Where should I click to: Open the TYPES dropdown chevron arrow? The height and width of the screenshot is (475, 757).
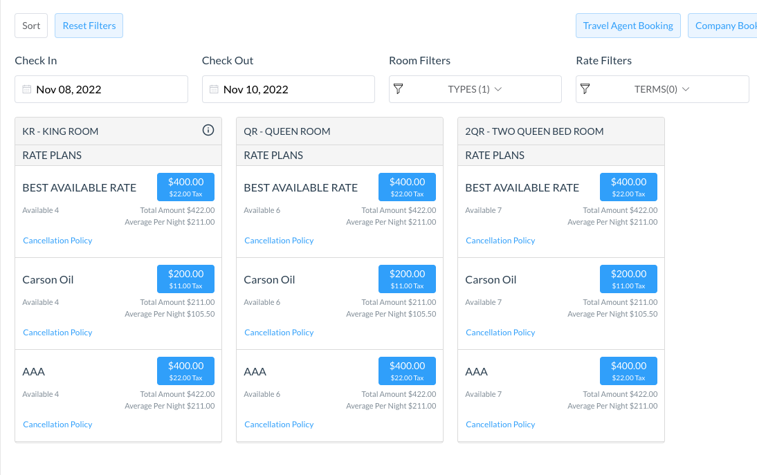pos(500,89)
